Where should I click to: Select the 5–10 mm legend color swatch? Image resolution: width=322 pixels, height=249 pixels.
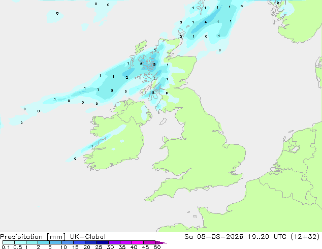[55, 242]
